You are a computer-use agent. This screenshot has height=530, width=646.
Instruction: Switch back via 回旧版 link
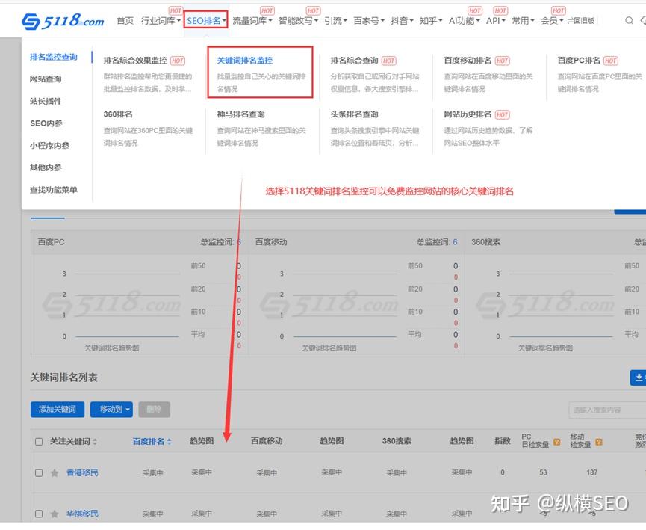(580, 21)
